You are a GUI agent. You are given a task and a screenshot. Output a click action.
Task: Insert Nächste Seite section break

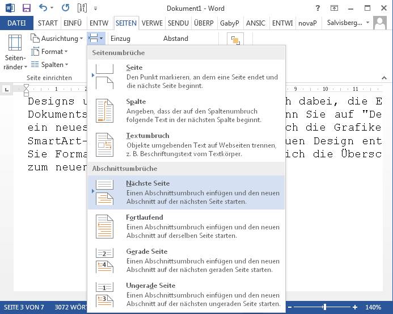coord(186,192)
